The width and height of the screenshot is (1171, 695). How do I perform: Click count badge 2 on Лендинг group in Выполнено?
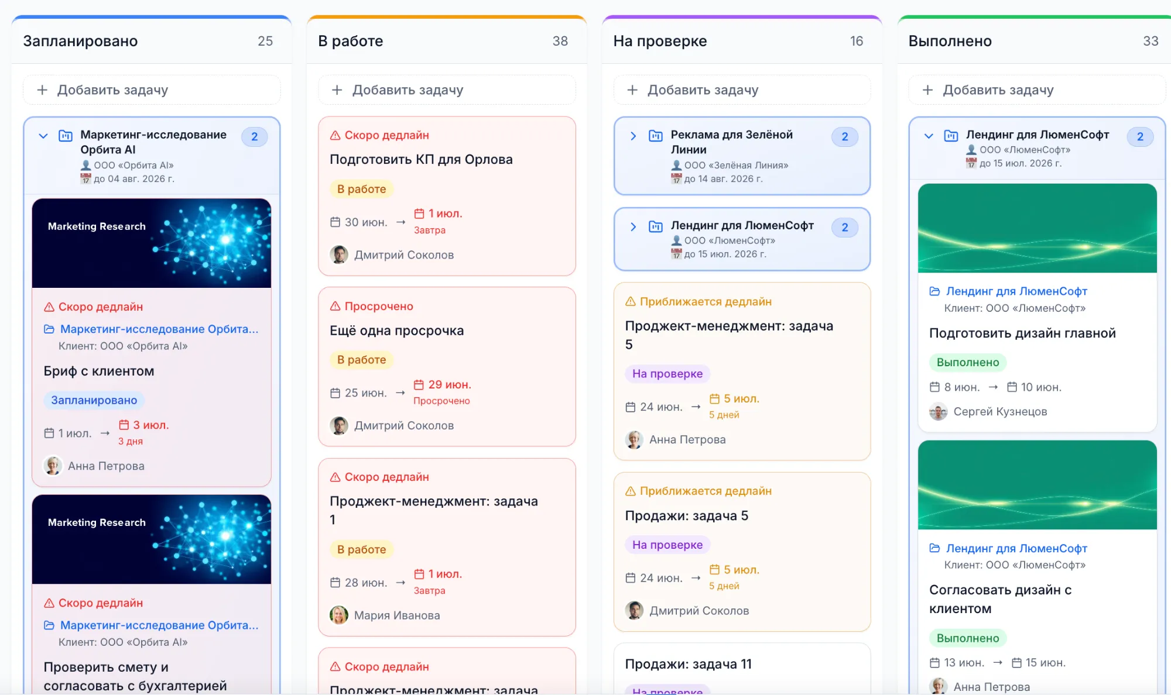1140,136
